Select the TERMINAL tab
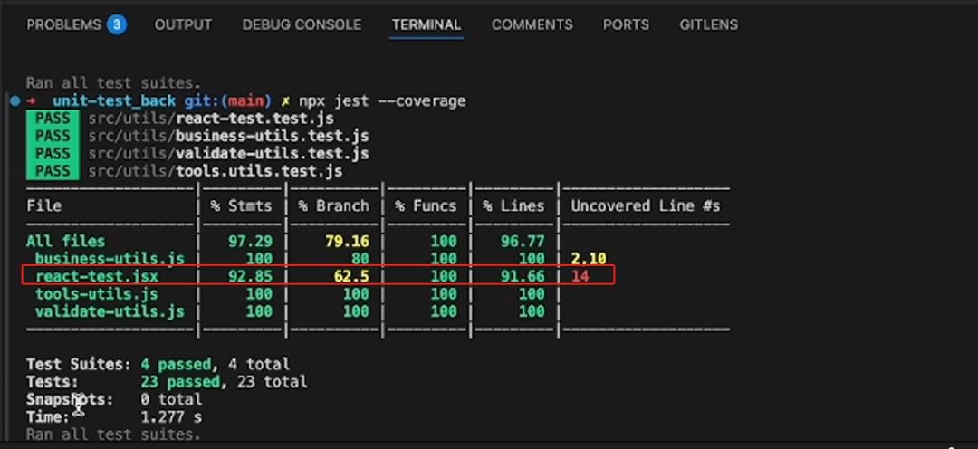978x449 pixels. (427, 24)
